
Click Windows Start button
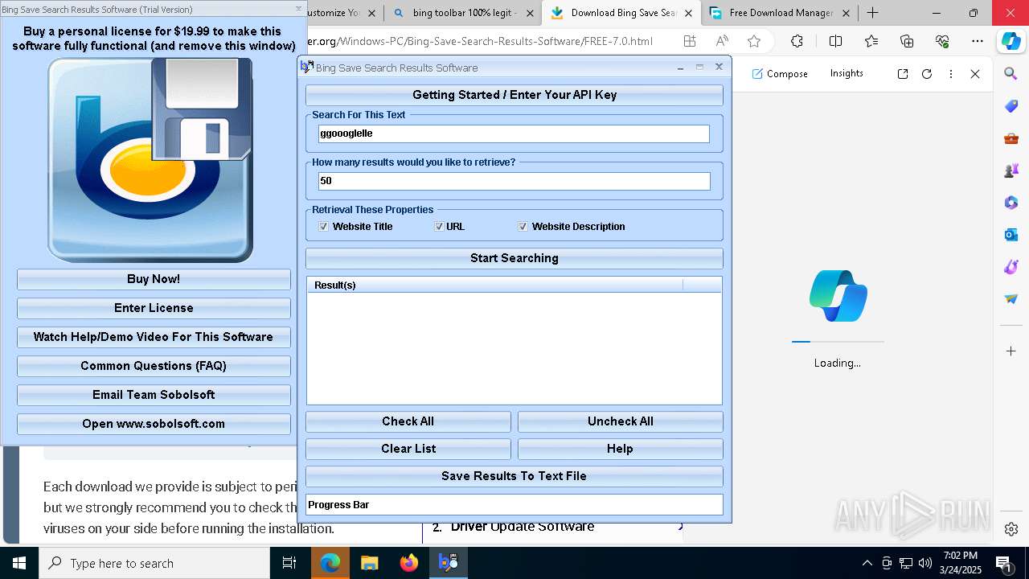[x=19, y=563]
